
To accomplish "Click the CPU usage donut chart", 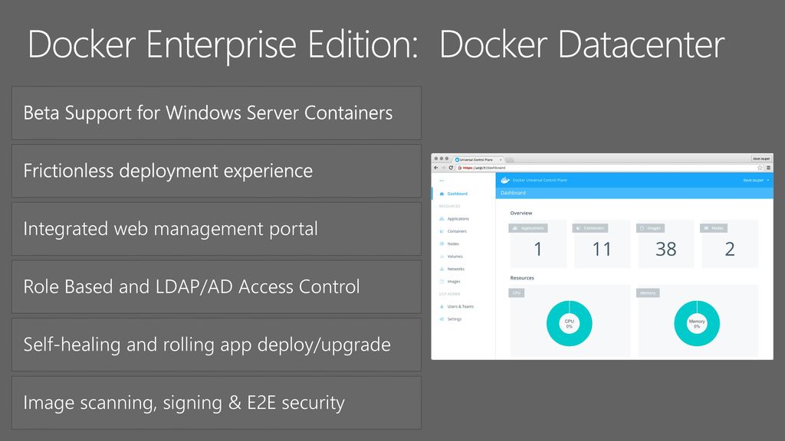I will (x=570, y=324).
